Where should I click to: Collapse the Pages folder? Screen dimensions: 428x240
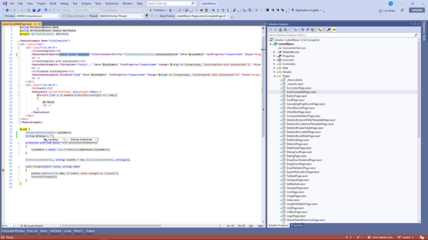click(x=274, y=76)
